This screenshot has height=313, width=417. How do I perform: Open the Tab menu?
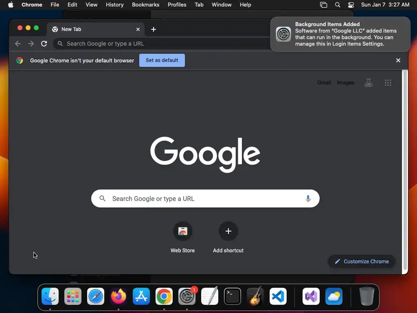199,5
